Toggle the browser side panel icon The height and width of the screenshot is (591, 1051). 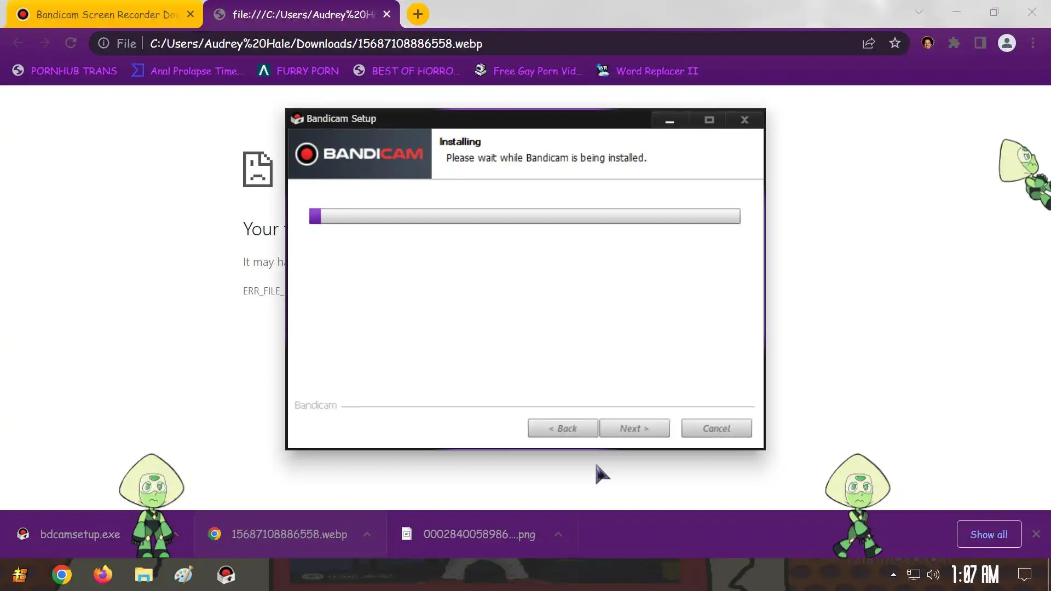tap(980, 43)
